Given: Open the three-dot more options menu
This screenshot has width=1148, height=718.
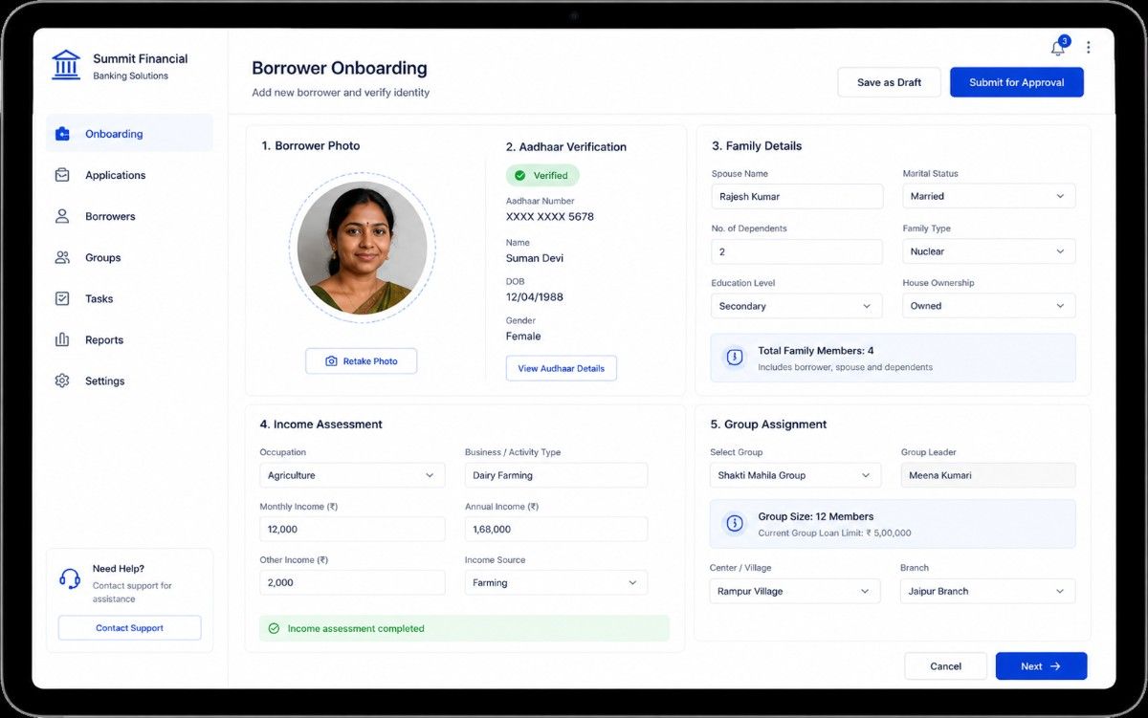Looking at the screenshot, I should pyautogui.click(x=1088, y=48).
